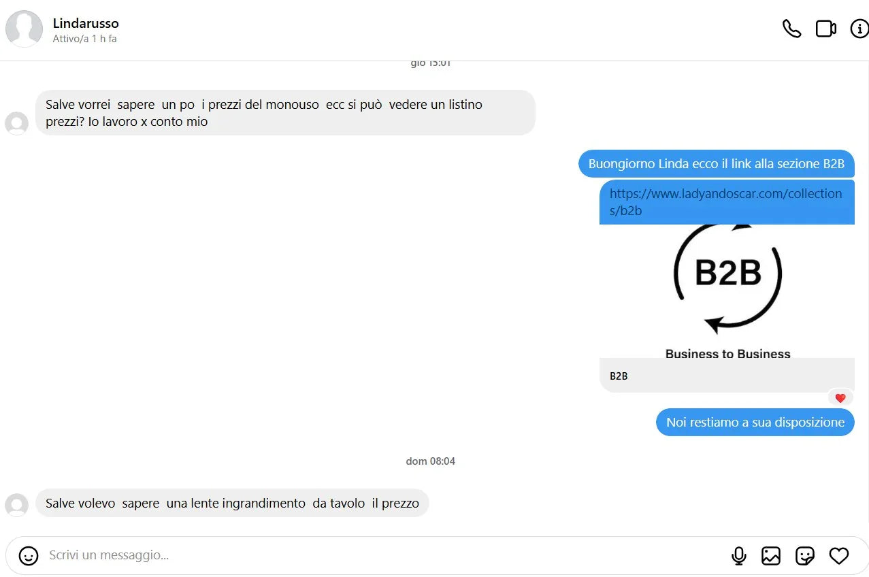This screenshot has width=869, height=577.
Task: Focus the 'Scrivi un messaggio...' input field
Action: [x=381, y=555]
